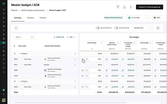Click Collapse all link

[59, 37]
